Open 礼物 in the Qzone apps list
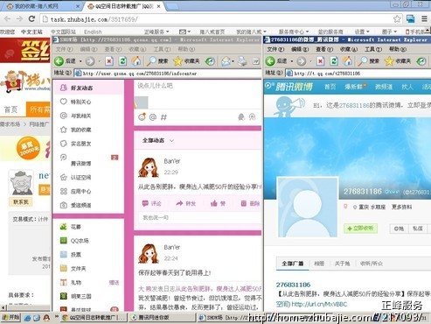 pos(70,282)
